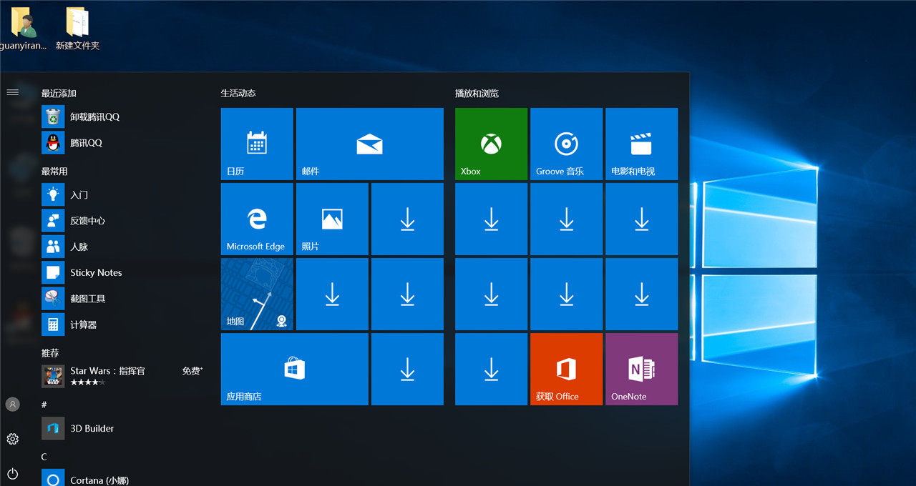Open the 地图 maps tile
Screen dimensions: 916x486
[x=257, y=294]
